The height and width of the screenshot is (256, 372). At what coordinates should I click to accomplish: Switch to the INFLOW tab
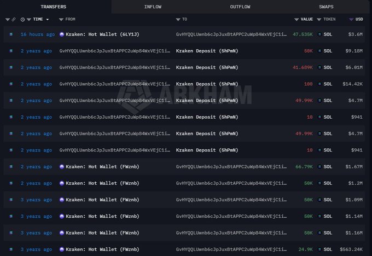coord(153,7)
